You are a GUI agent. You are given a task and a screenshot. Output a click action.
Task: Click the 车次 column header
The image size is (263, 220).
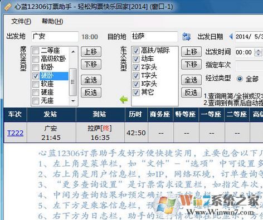(x=14, y=114)
